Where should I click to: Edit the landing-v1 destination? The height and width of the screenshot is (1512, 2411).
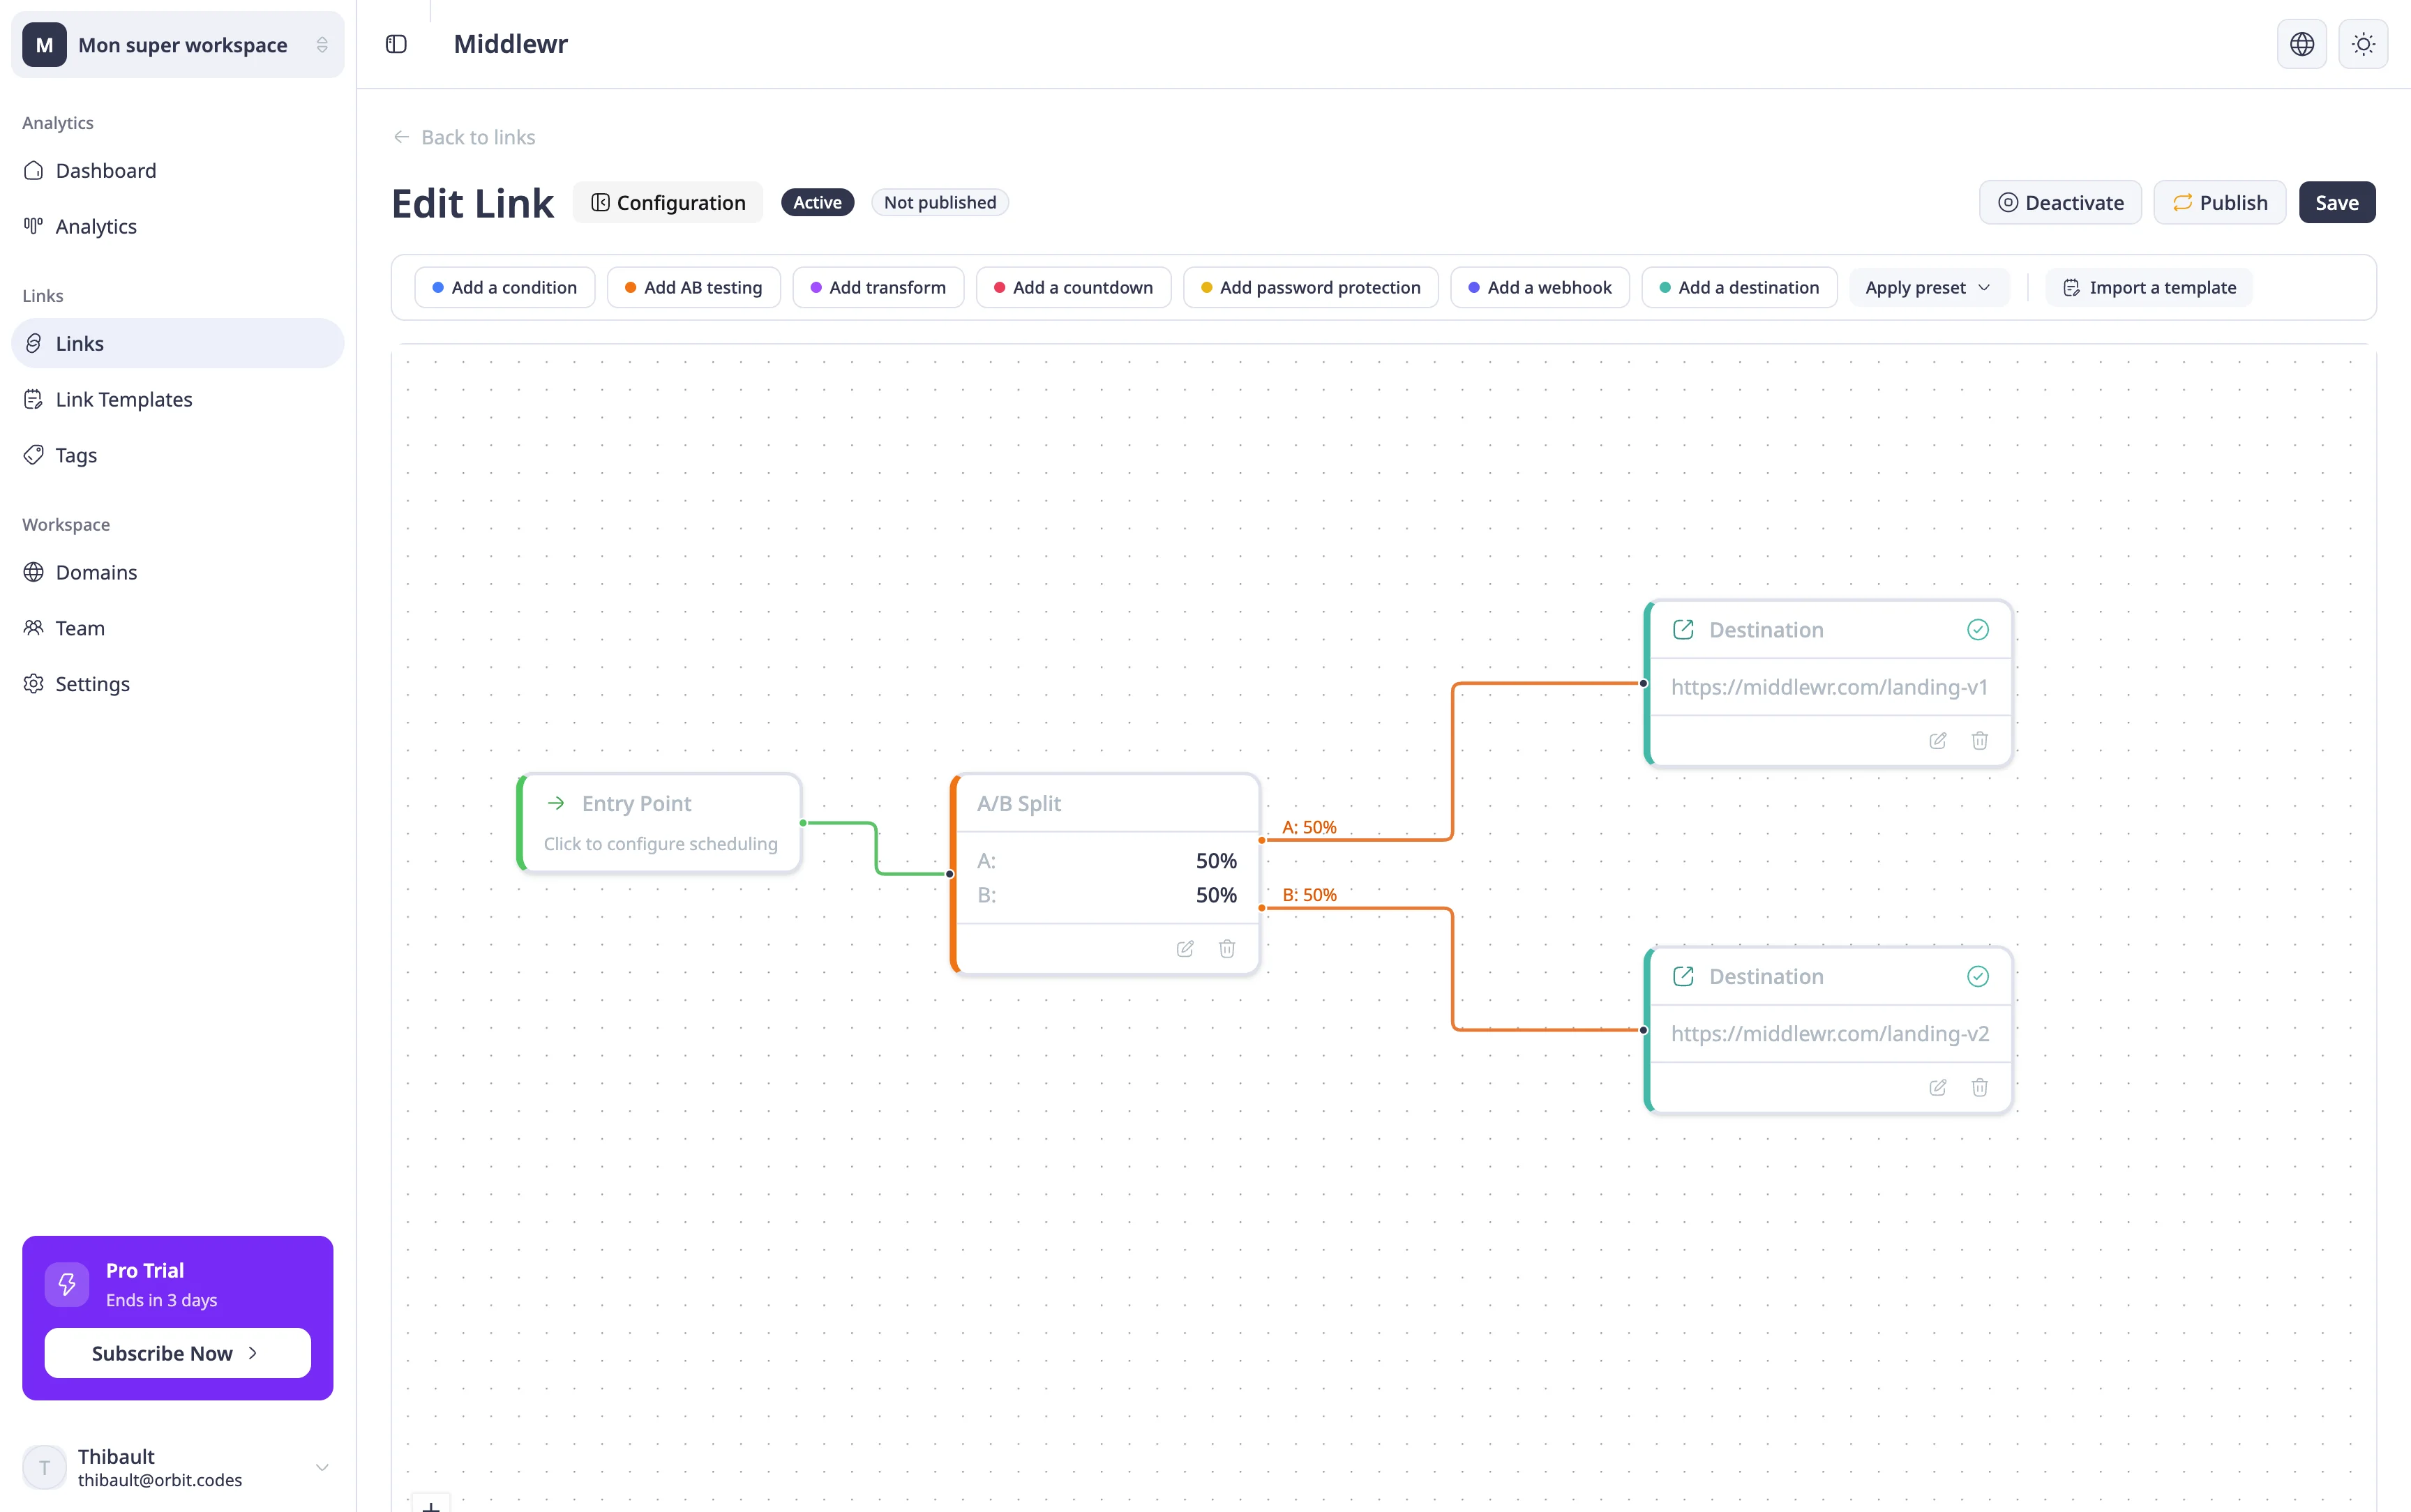(x=1938, y=741)
